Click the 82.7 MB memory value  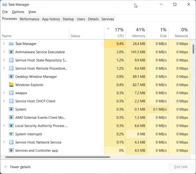click(x=139, y=85)
